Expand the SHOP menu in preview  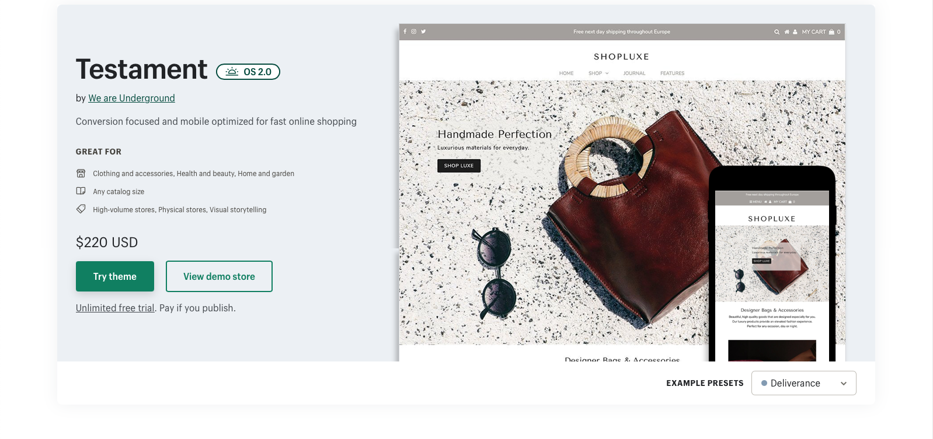[598, 73]
